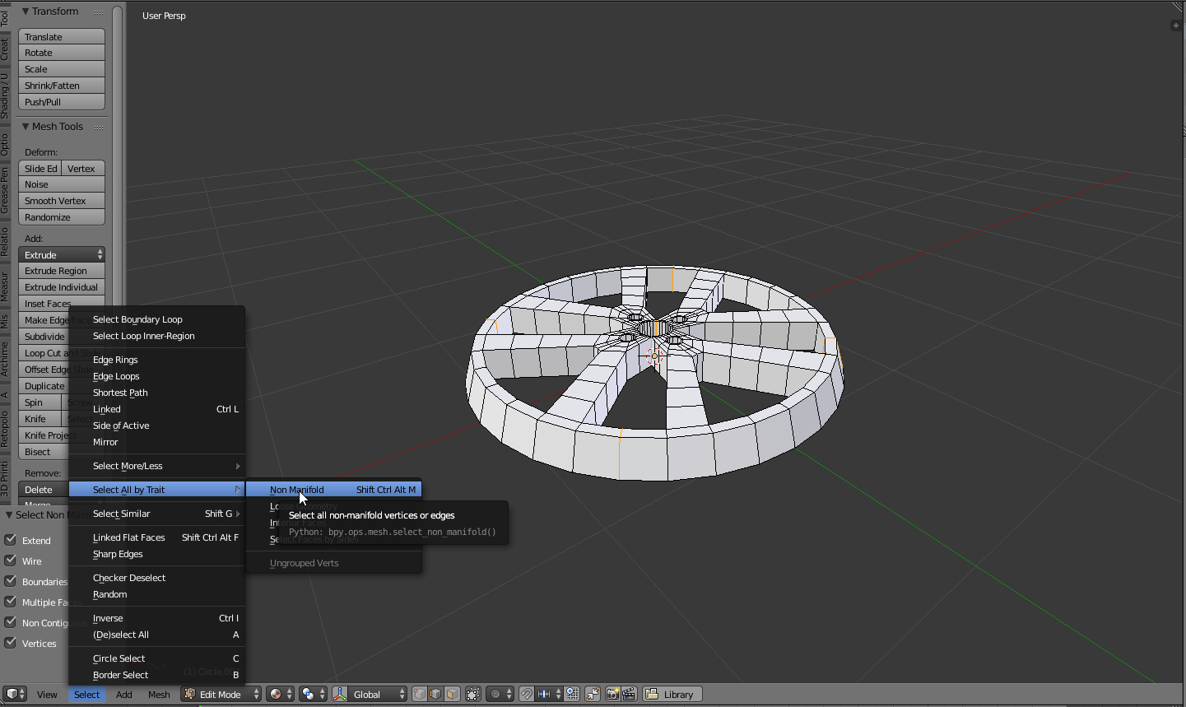Toggle auto-merge editing icon
This screenshot has height=707, width=1186.
[593, 694]
